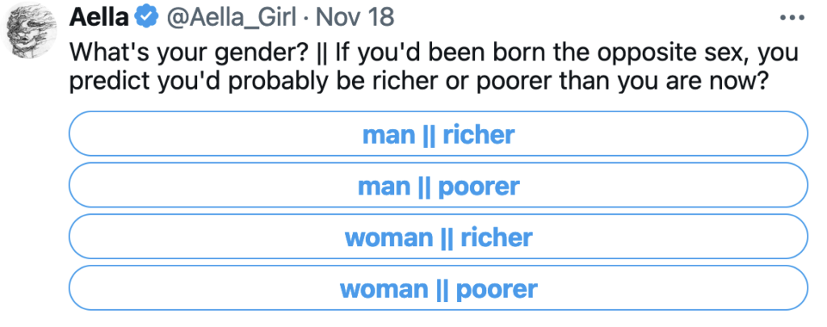This screenshot has width=827, height=327.
Task: Click the word 'richer' in the first poll button
Action: click(x=478, y=134)
